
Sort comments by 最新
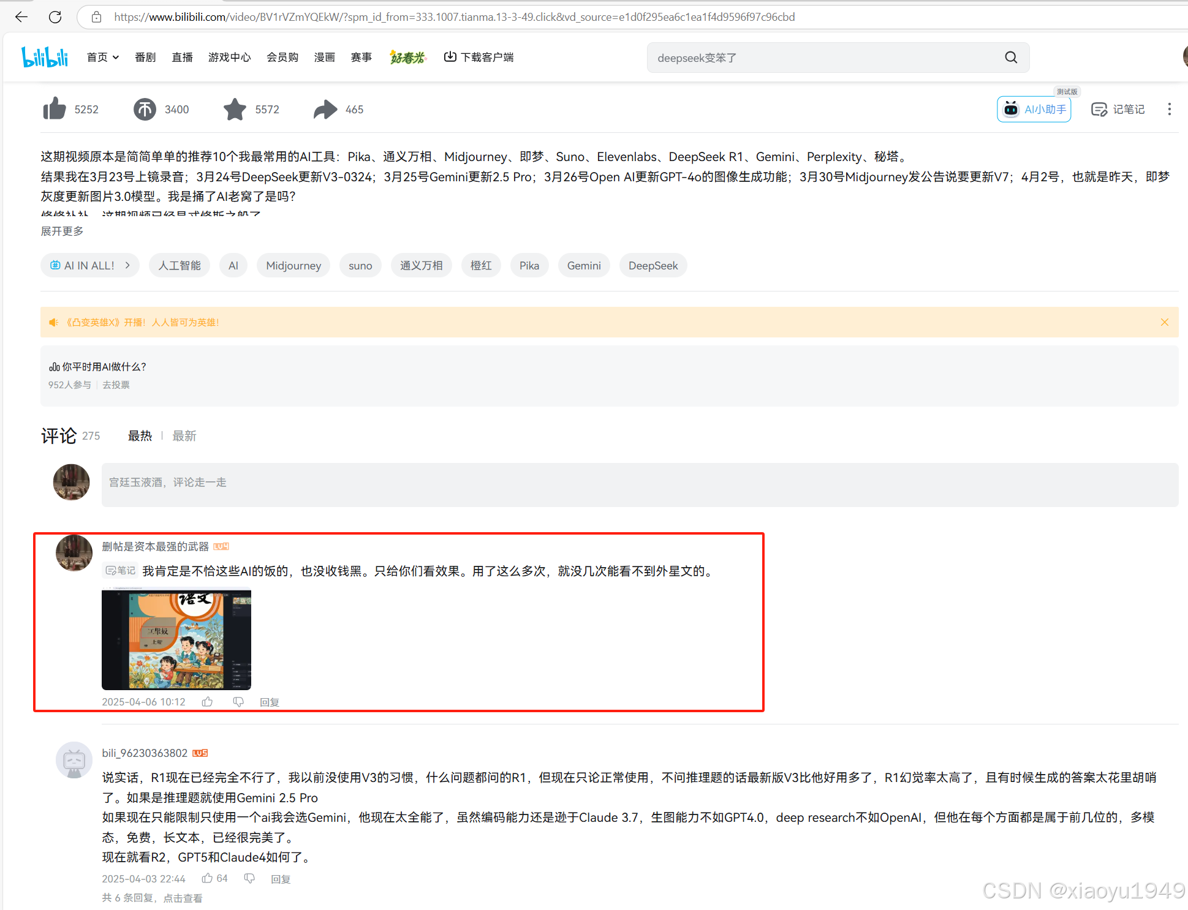tap(184, 435)
